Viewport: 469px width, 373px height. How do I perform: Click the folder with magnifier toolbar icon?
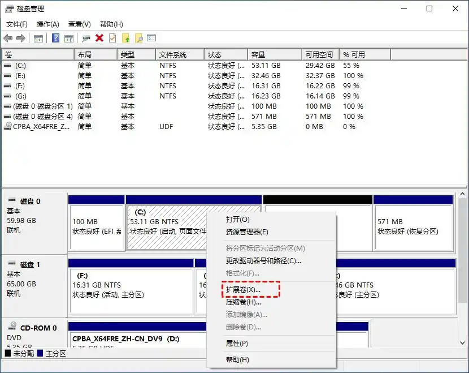tap(138, 38)
